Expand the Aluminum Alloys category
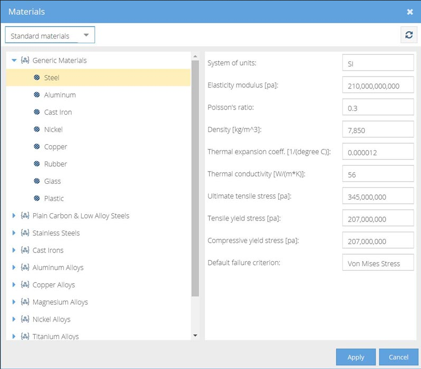 14,267
